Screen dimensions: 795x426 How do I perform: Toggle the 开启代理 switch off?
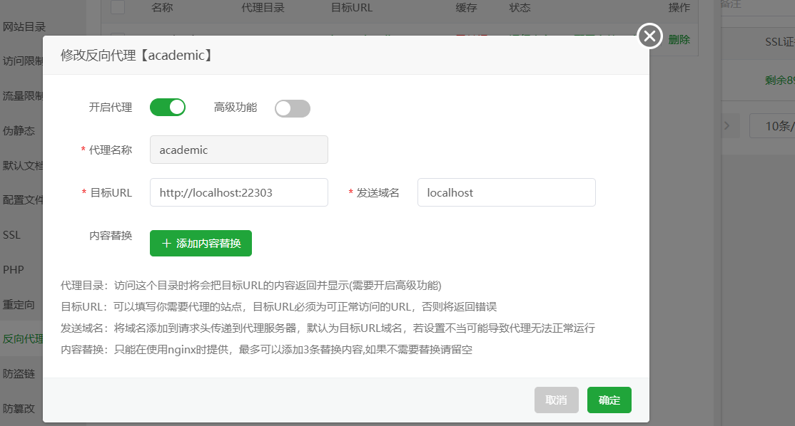coord(168,108)
